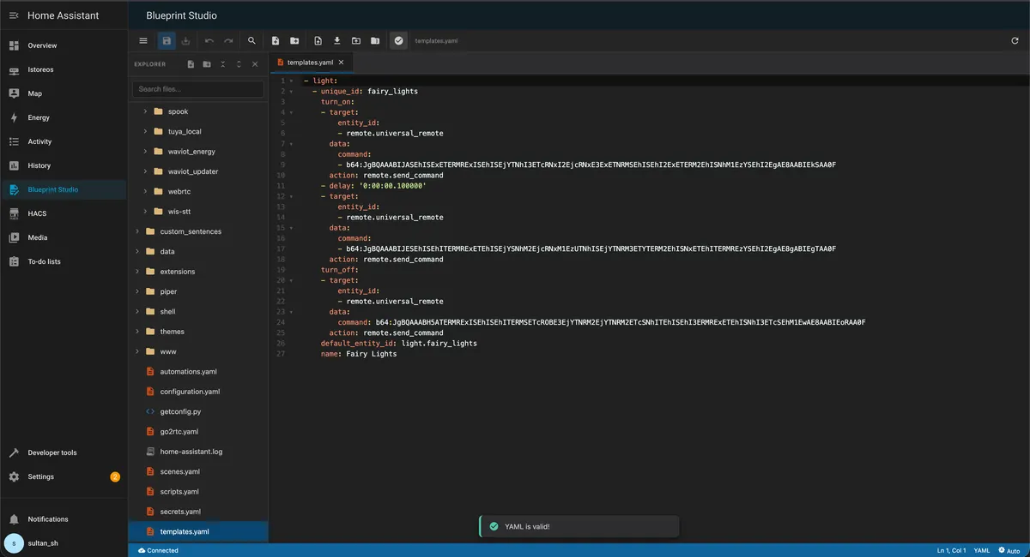Close the templates.yaml editor tab
The width and height of the screenshot is (1030, 557).
342,63
